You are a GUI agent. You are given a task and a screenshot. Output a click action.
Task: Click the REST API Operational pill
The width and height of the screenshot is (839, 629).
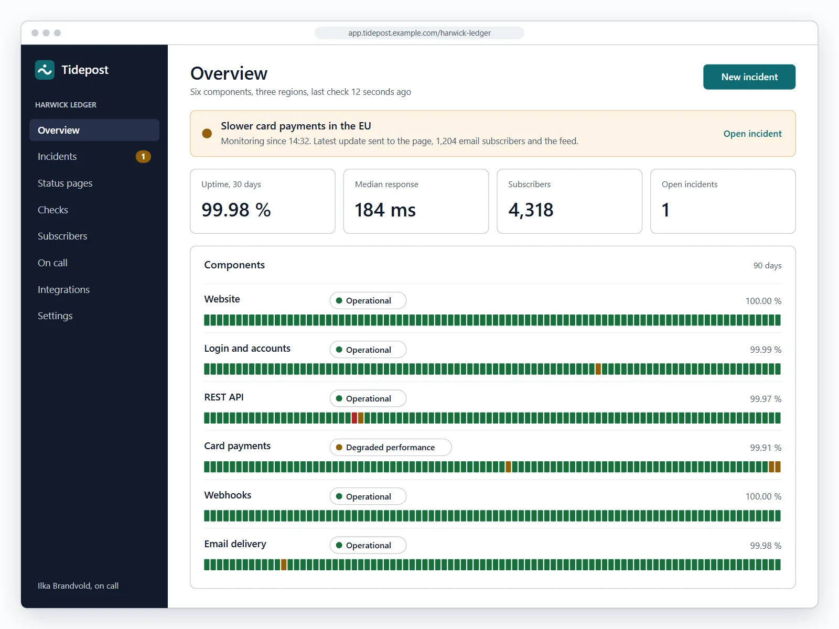coord(368,398)
